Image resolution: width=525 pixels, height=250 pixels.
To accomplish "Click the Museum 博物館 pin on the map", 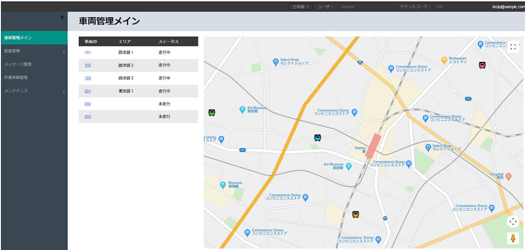I will coord(223,185).
